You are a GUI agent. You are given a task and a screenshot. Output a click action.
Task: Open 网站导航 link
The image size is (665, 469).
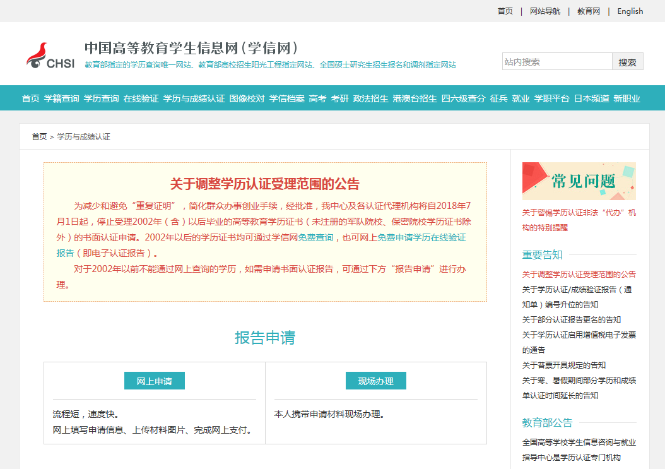(545, 11)
